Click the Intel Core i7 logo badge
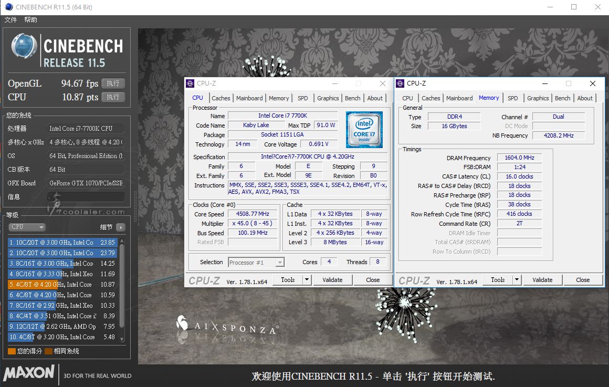Screen dimensions: 609x387 364,130
